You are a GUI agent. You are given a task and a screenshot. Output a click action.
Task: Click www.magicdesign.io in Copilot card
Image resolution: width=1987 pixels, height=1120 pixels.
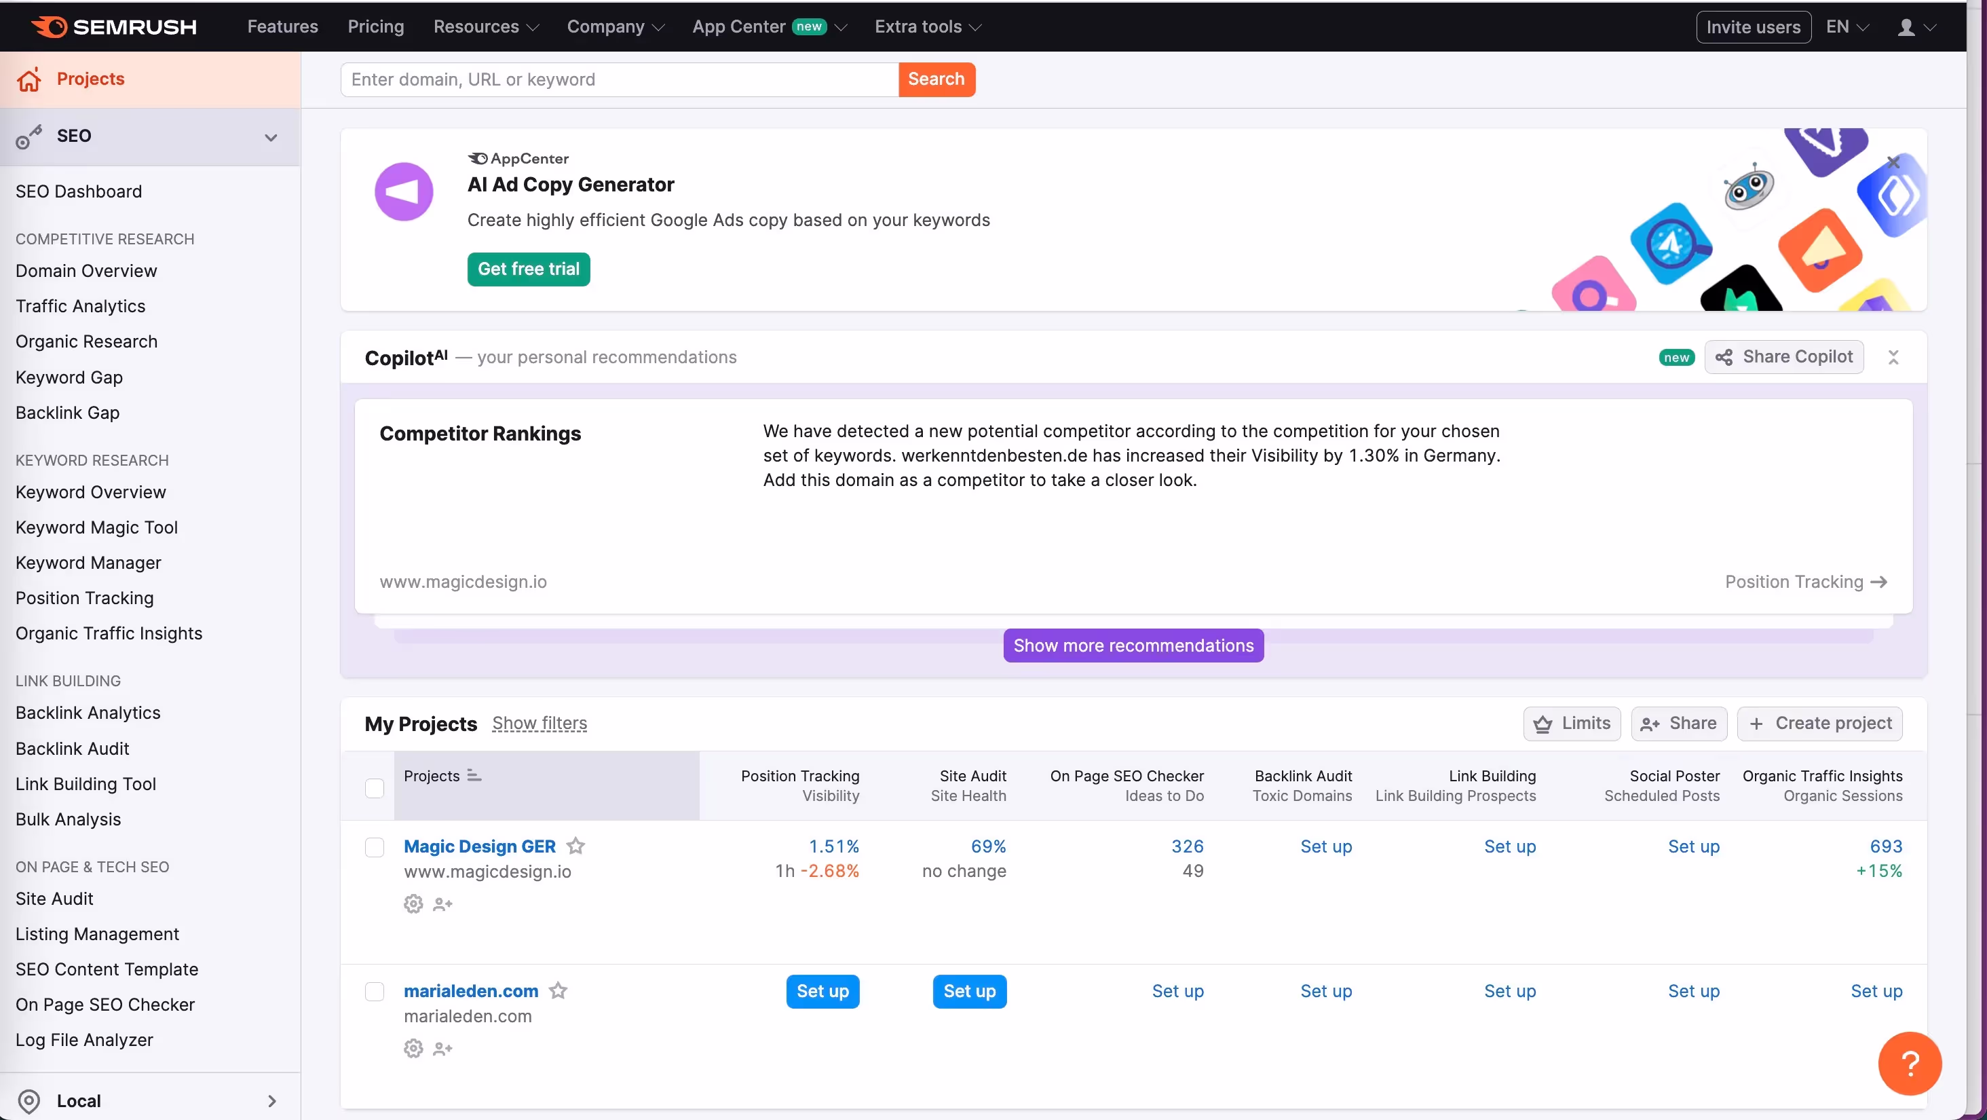click(x=463, y=582)
